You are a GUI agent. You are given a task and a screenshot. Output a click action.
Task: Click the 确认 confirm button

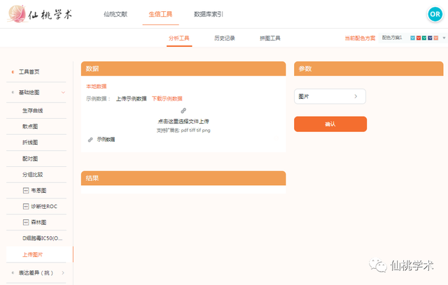click(x=330, y=124)
